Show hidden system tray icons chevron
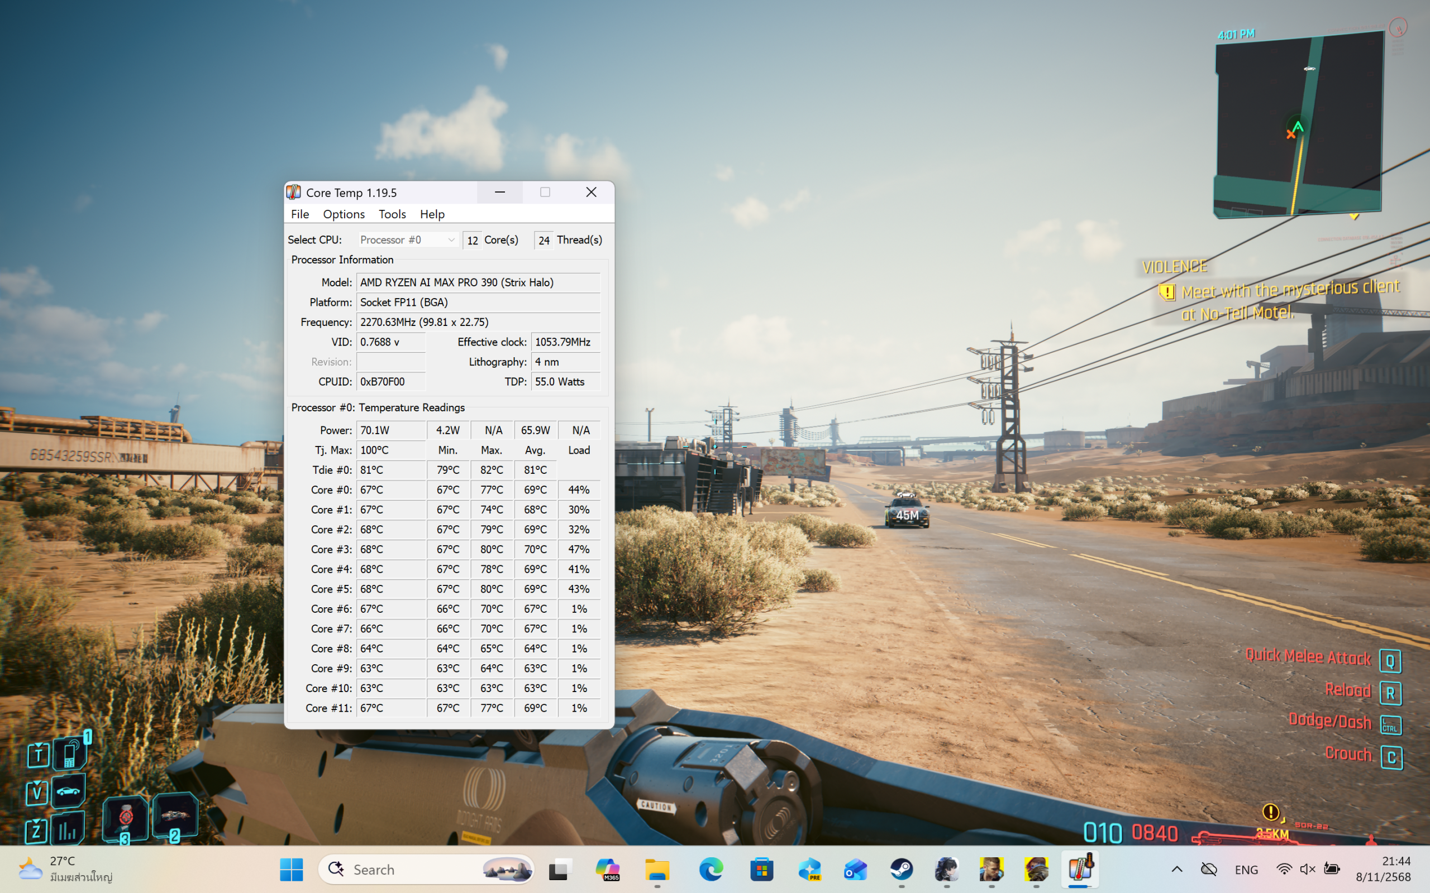This screenshot has width=1430, height=893. click(1176, 869)
